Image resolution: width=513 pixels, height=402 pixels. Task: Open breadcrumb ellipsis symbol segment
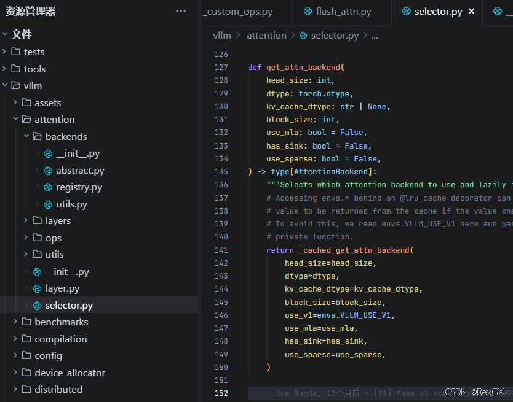point(375,36)
